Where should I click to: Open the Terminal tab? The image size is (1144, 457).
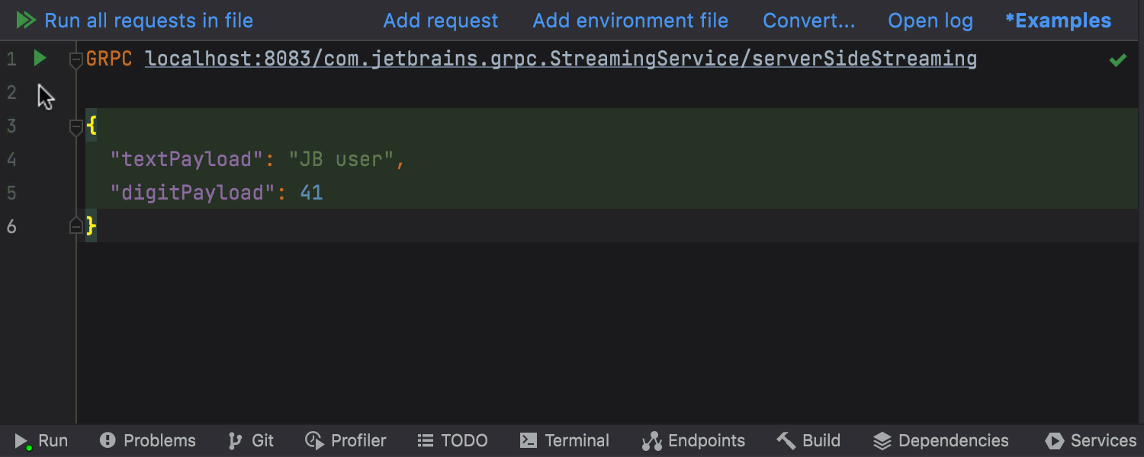click(x=564, y=441)
